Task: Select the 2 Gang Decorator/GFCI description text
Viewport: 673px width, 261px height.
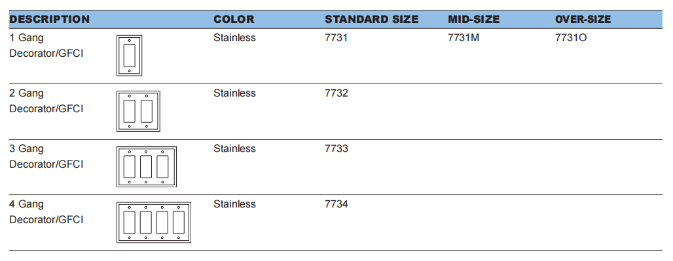Action: (x=46, y=101)
